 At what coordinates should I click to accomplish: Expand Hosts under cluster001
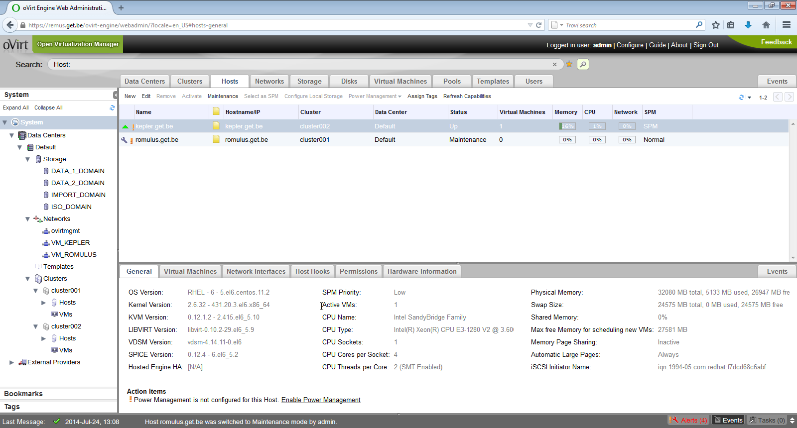[43, 303]
